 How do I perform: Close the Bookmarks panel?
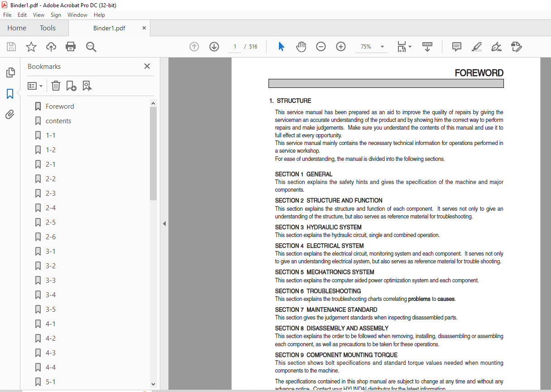[x=147, y=66]
